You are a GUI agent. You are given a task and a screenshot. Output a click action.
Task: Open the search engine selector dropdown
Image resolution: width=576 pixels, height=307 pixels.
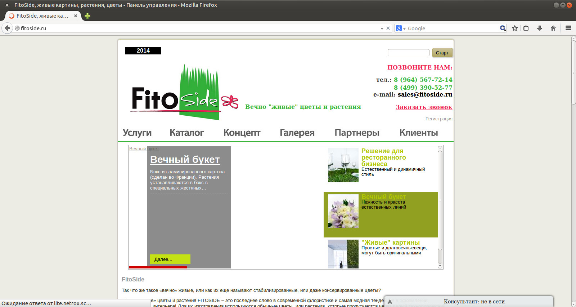coord(401,28)
